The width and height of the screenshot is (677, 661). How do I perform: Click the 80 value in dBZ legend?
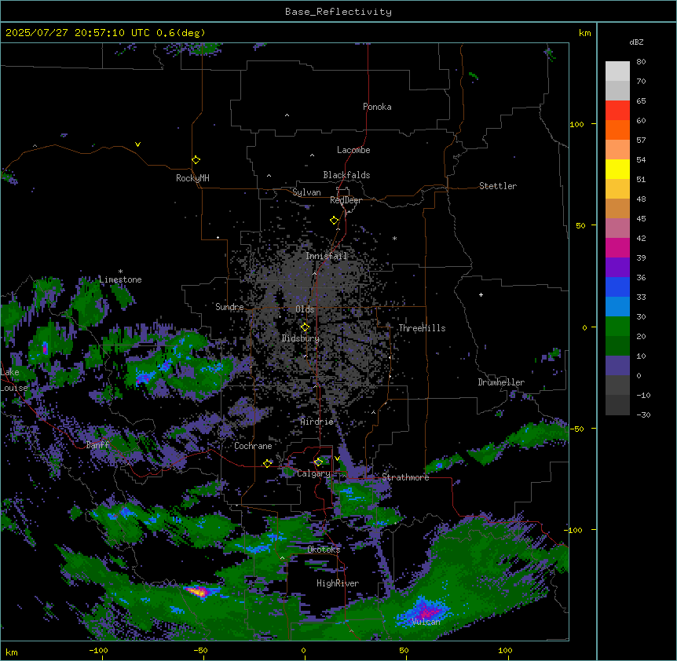click(x=641, y=62)
